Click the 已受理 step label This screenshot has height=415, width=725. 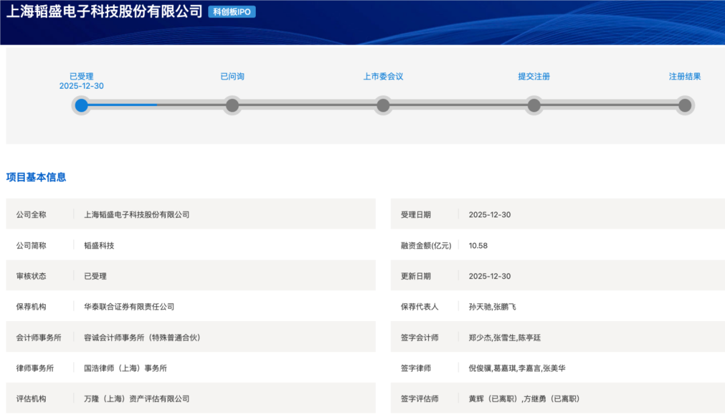[x=81, y=77]
